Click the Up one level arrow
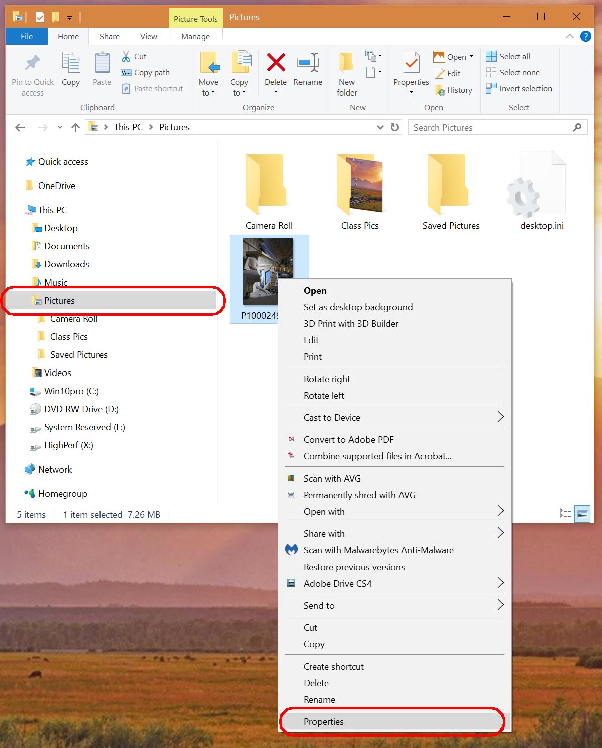Image resolution: width=602 pixels, height=748 pixels. pos(75,127)
